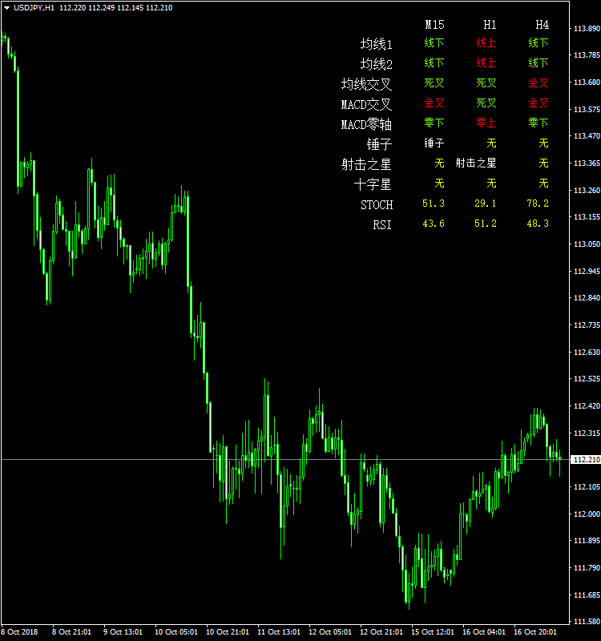The image size is (601, 641).
Task: Select the H4 column header
Action: [x=543, y=25]
